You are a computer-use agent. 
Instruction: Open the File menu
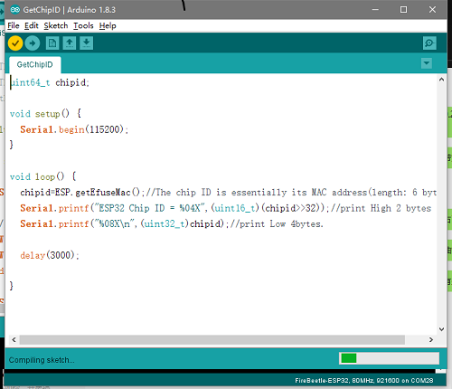[x=14, y=25]
